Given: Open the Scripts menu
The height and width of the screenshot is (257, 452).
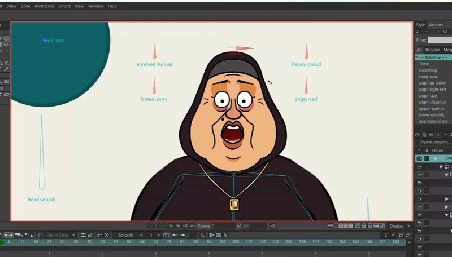Looking at the screenshot, I should click(64, 6).
